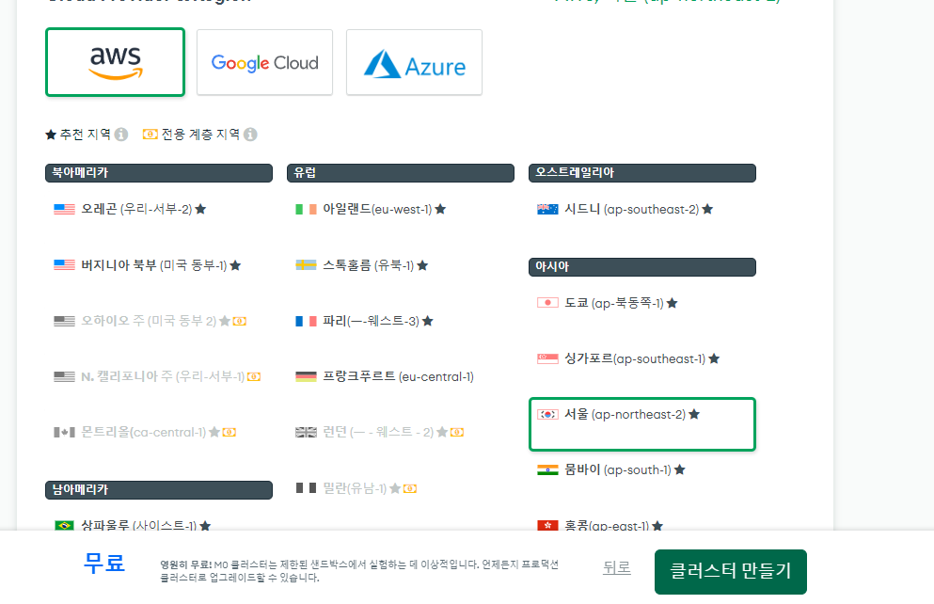
Task: Click the Swedish flag beside 스톡홀름
Action: 307,265
